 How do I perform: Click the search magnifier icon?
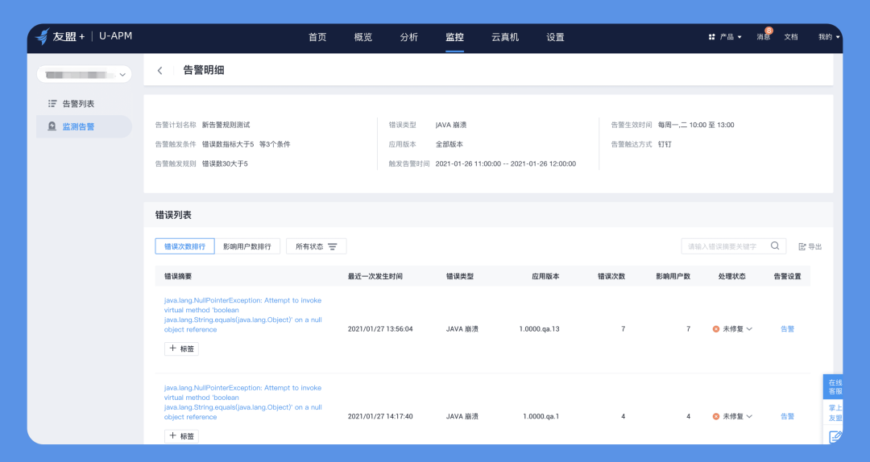(775, 245)
